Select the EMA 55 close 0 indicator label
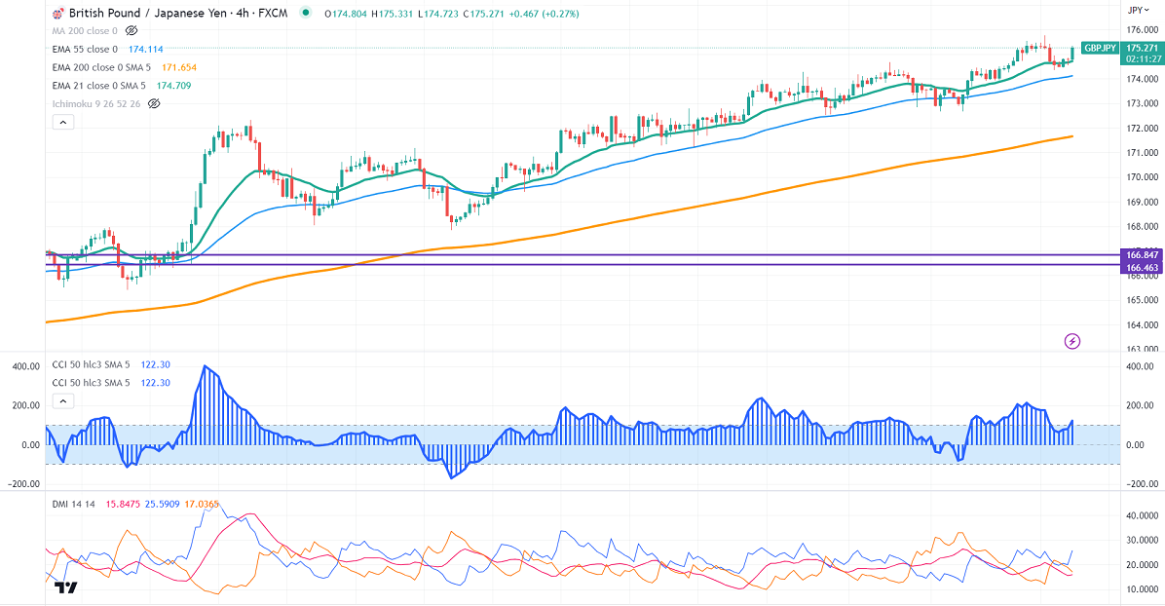The height and width of the screenshot is (606, 1165). tap(85, 49)
